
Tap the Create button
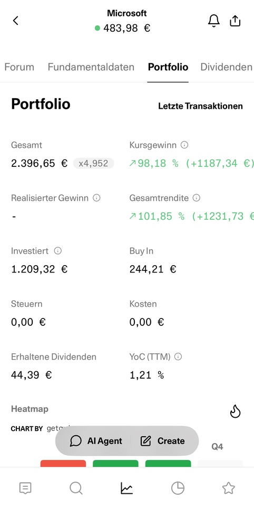pyautogui.click(x=163, y=441)
